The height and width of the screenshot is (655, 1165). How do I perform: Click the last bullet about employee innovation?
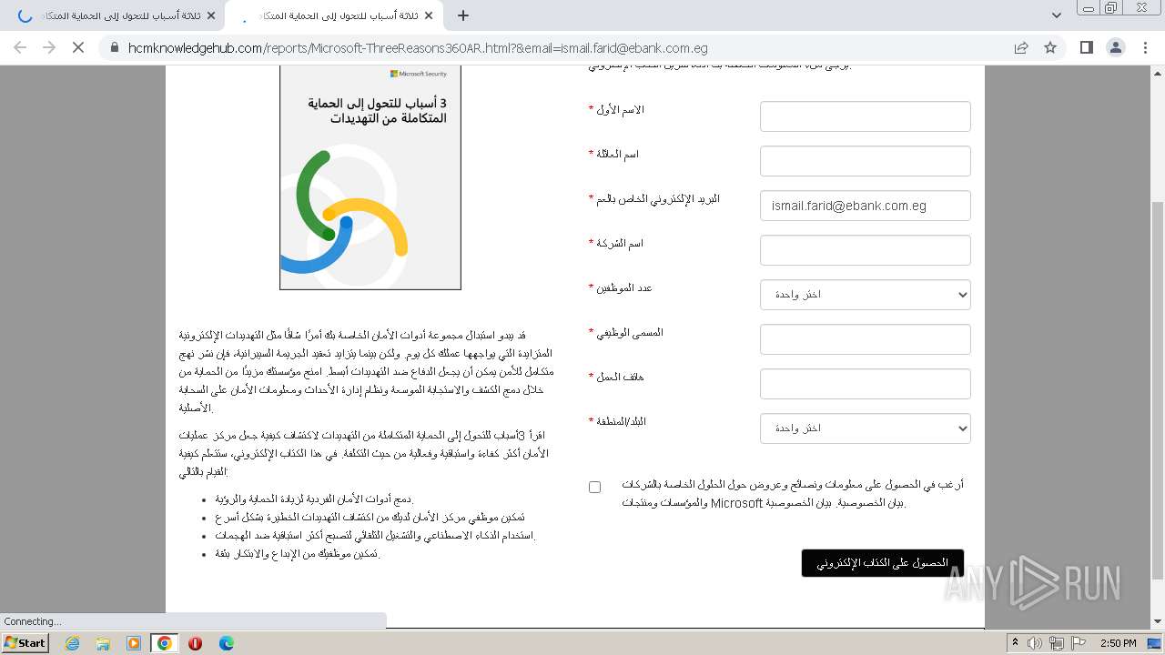298,554
